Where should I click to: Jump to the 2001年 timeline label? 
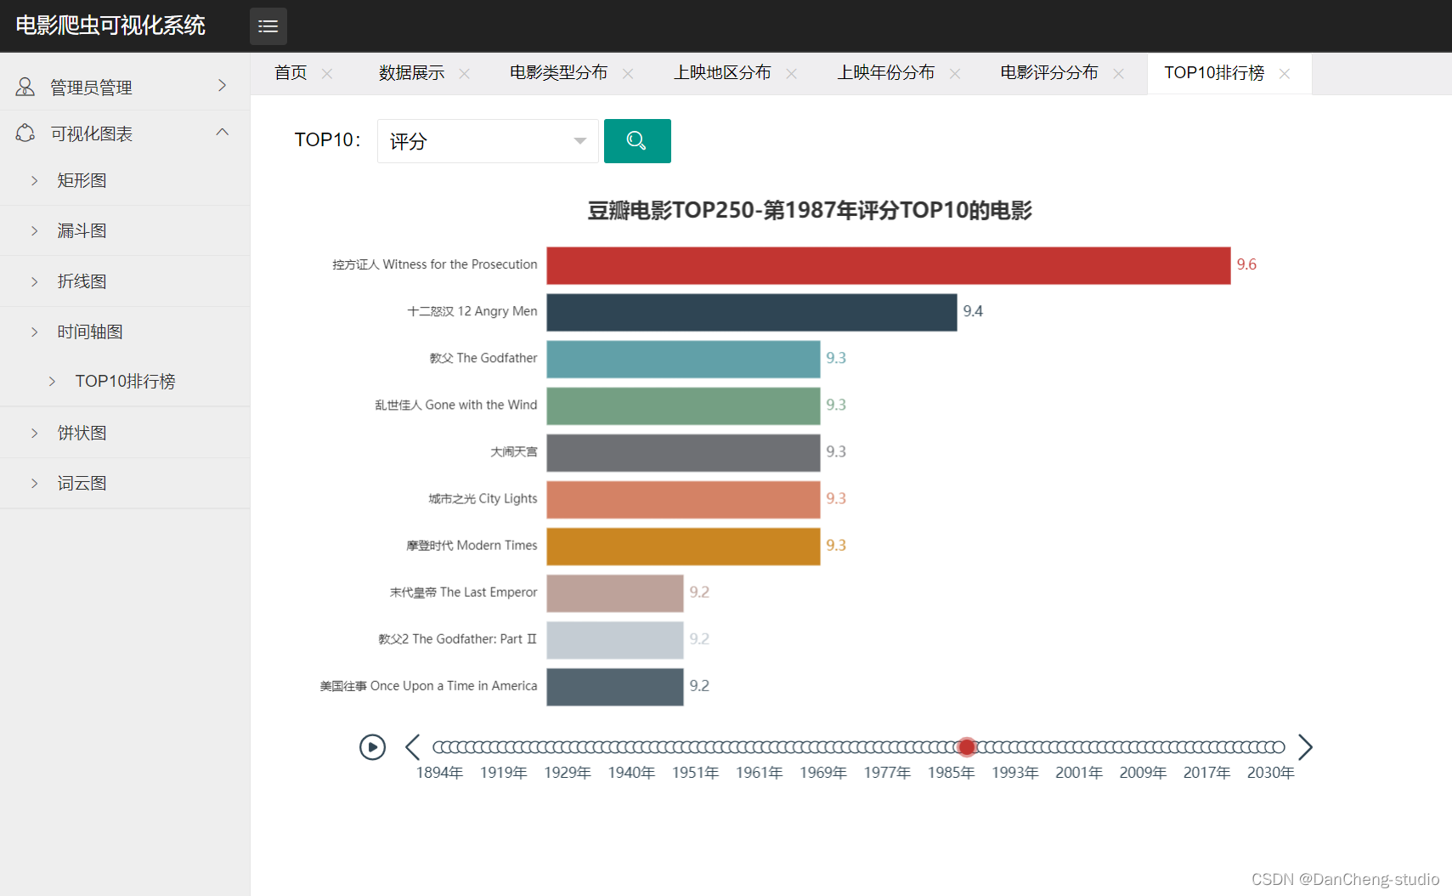tap(1079, 773)
